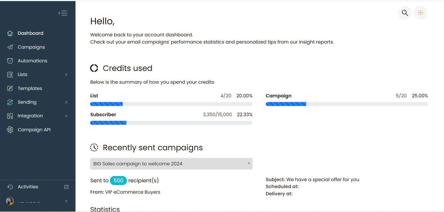Click the user avatar picture

10,201
